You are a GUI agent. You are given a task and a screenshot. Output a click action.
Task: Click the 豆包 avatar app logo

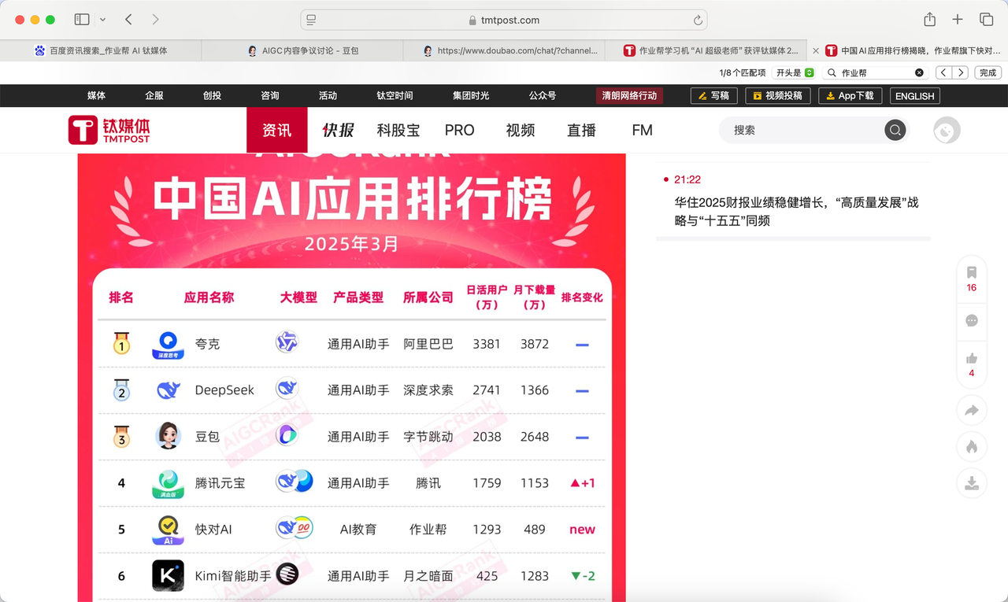point(168,436)
